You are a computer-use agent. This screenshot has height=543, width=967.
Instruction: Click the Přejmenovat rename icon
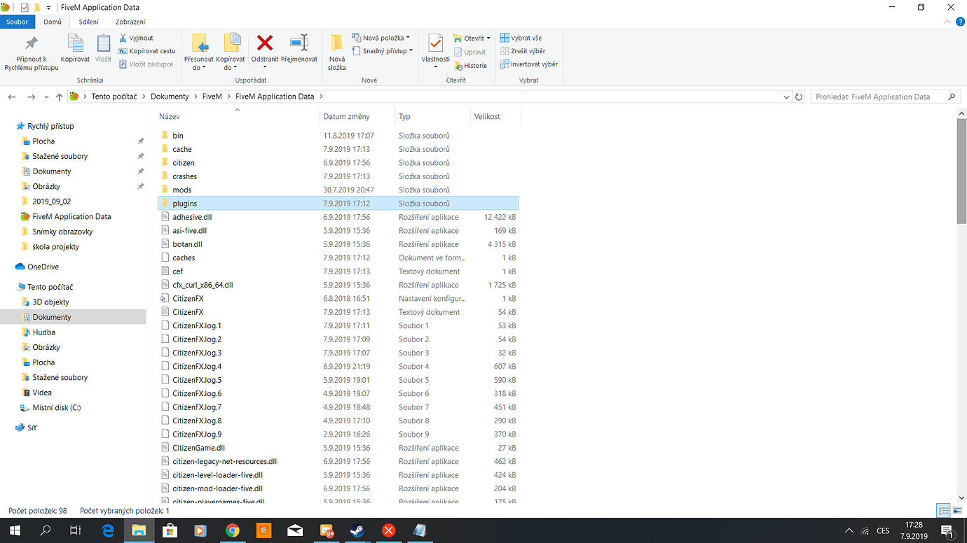(x=299, y=43)
